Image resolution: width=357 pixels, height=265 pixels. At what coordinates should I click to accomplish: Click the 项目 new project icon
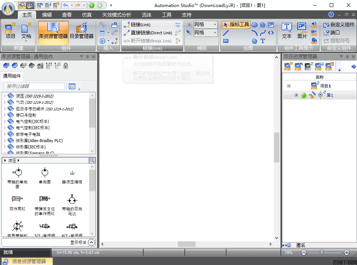[x=10, y=31]
